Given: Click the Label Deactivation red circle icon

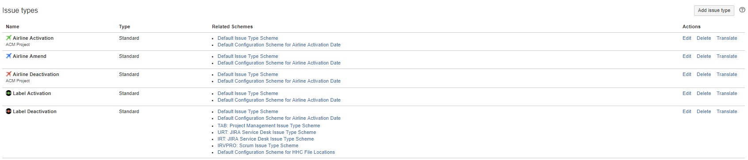Looking at the screenshot, I should click(x=8, y=111).
